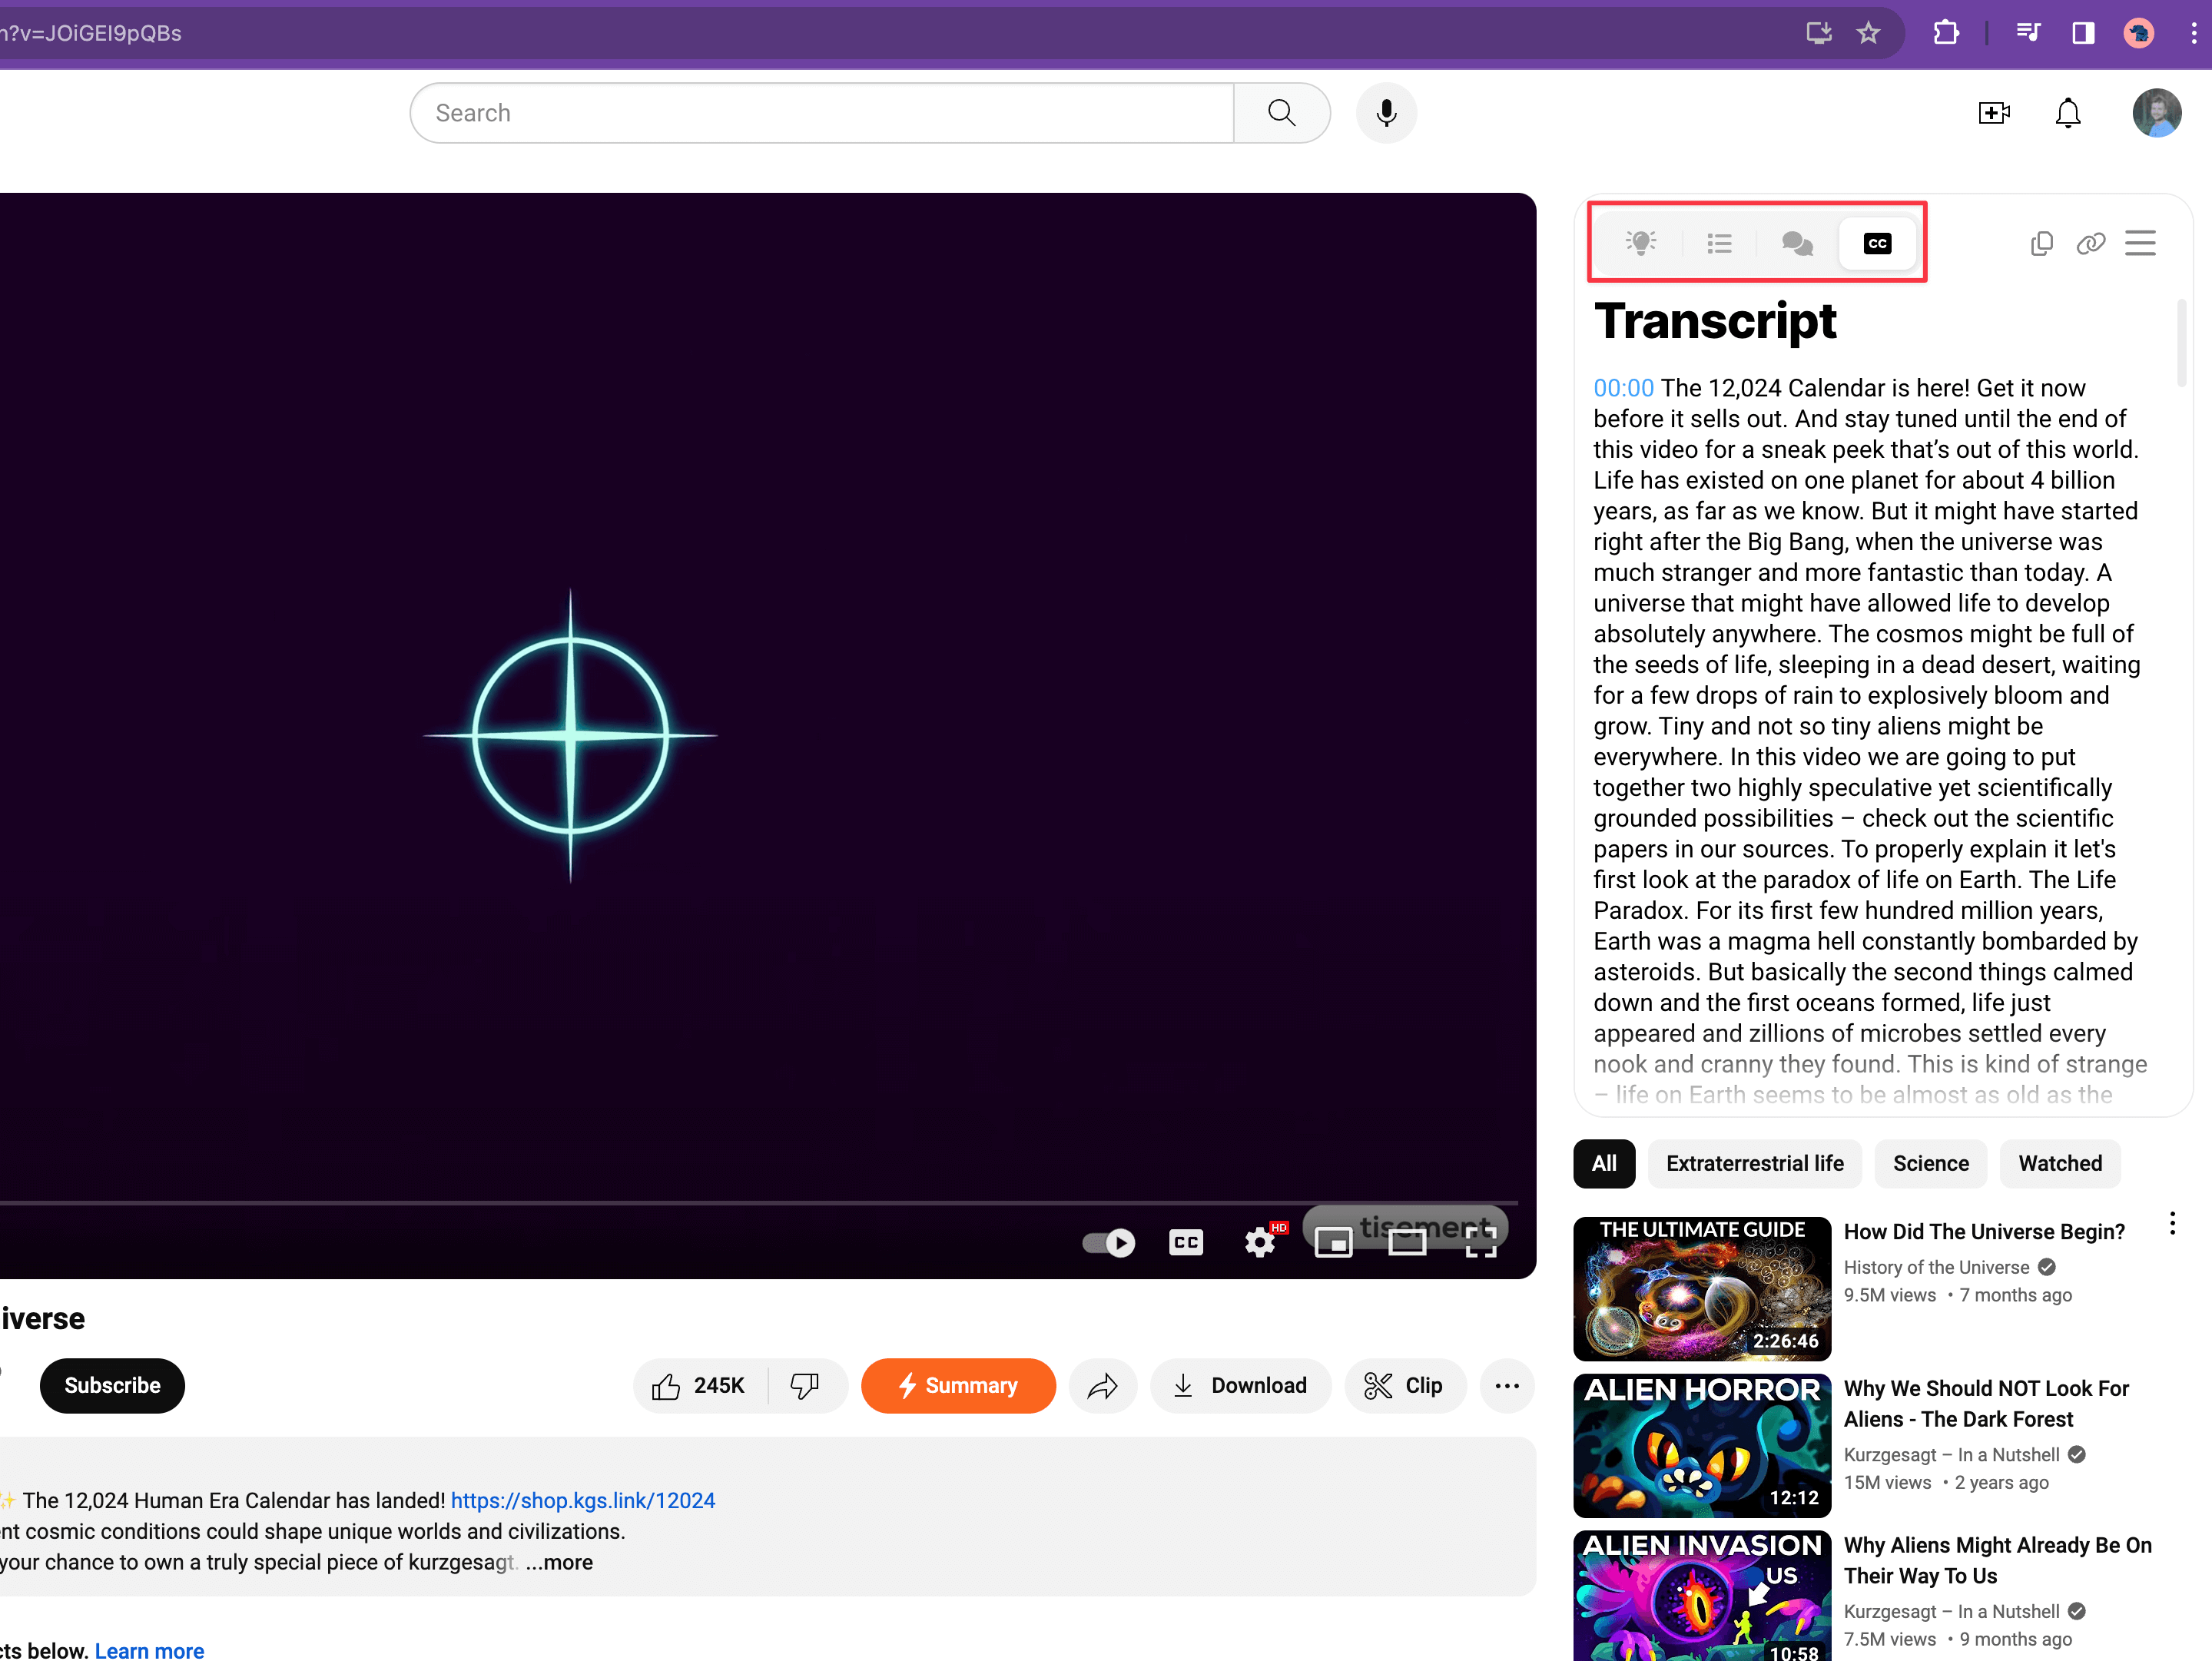Enable captions in the player

[x=1186, y=1242]
